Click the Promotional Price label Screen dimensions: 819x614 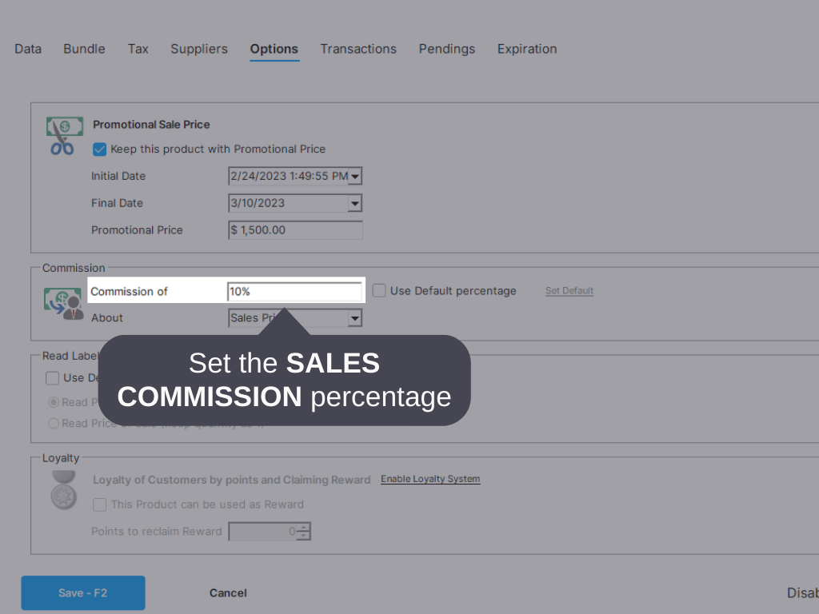click(x=137, y=230)
